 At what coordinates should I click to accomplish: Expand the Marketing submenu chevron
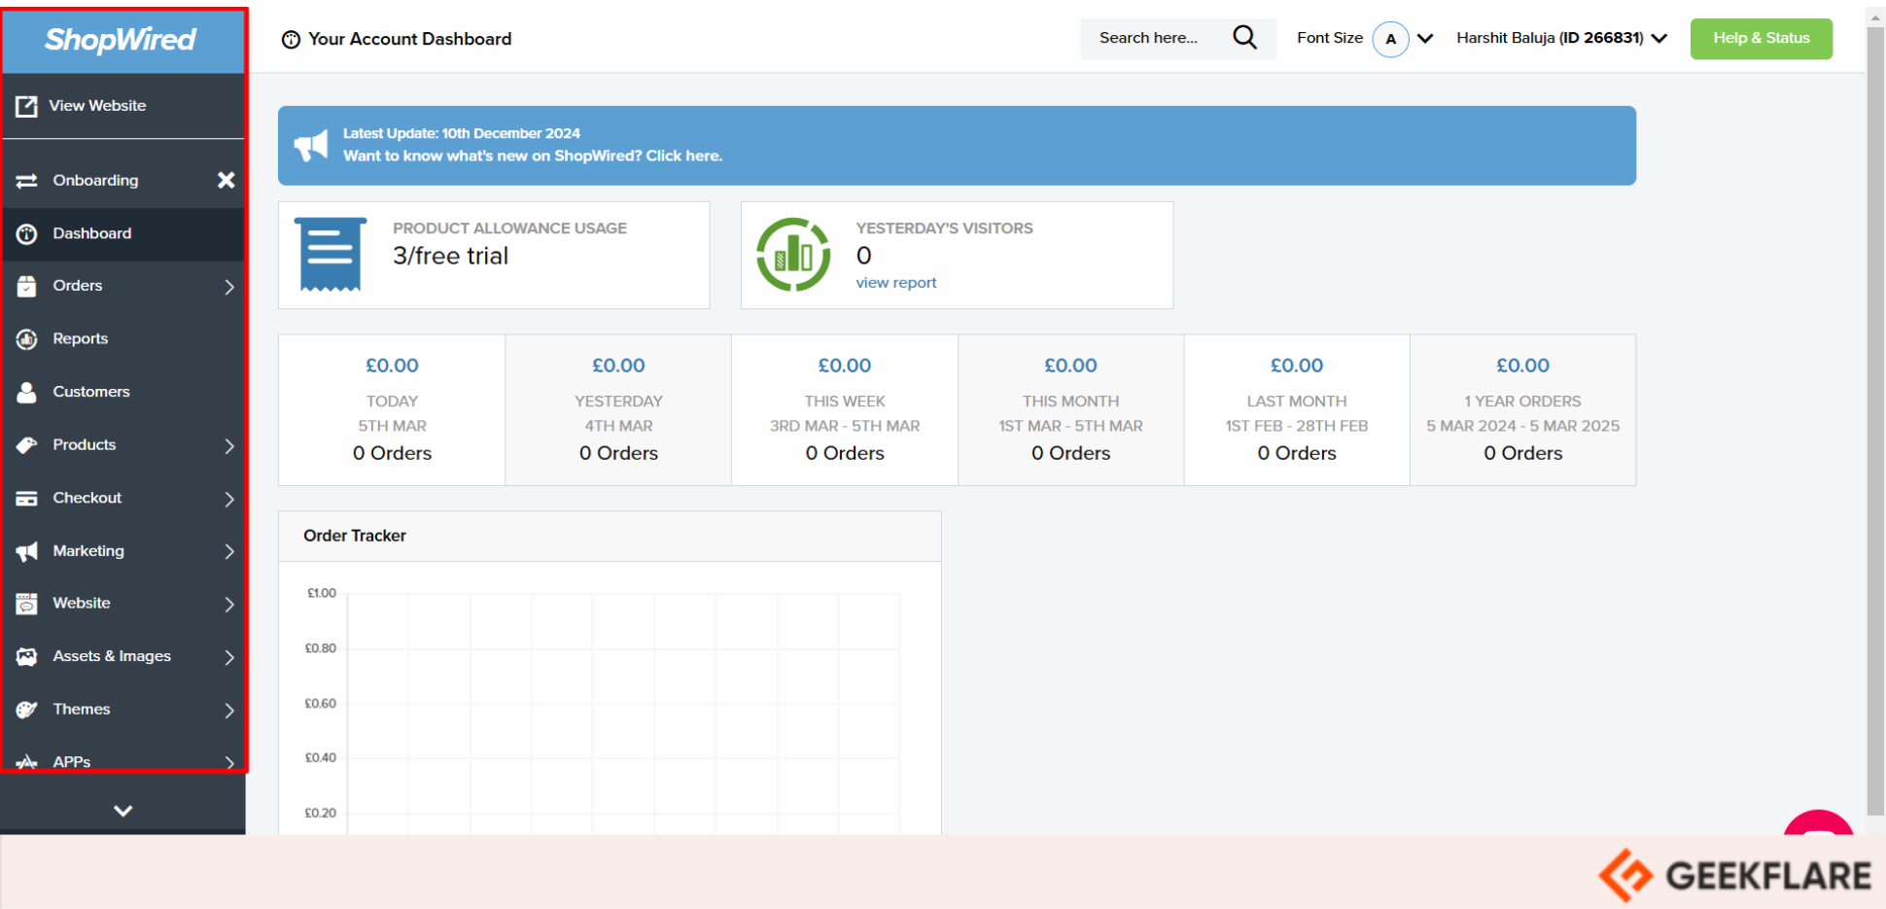click(229, 551)
